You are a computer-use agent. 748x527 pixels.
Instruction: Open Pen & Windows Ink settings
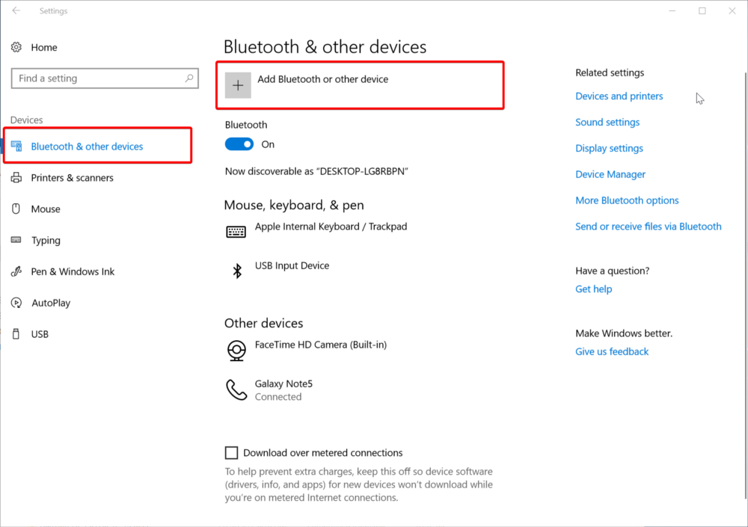pyautogui.click(x=73, y=271)
